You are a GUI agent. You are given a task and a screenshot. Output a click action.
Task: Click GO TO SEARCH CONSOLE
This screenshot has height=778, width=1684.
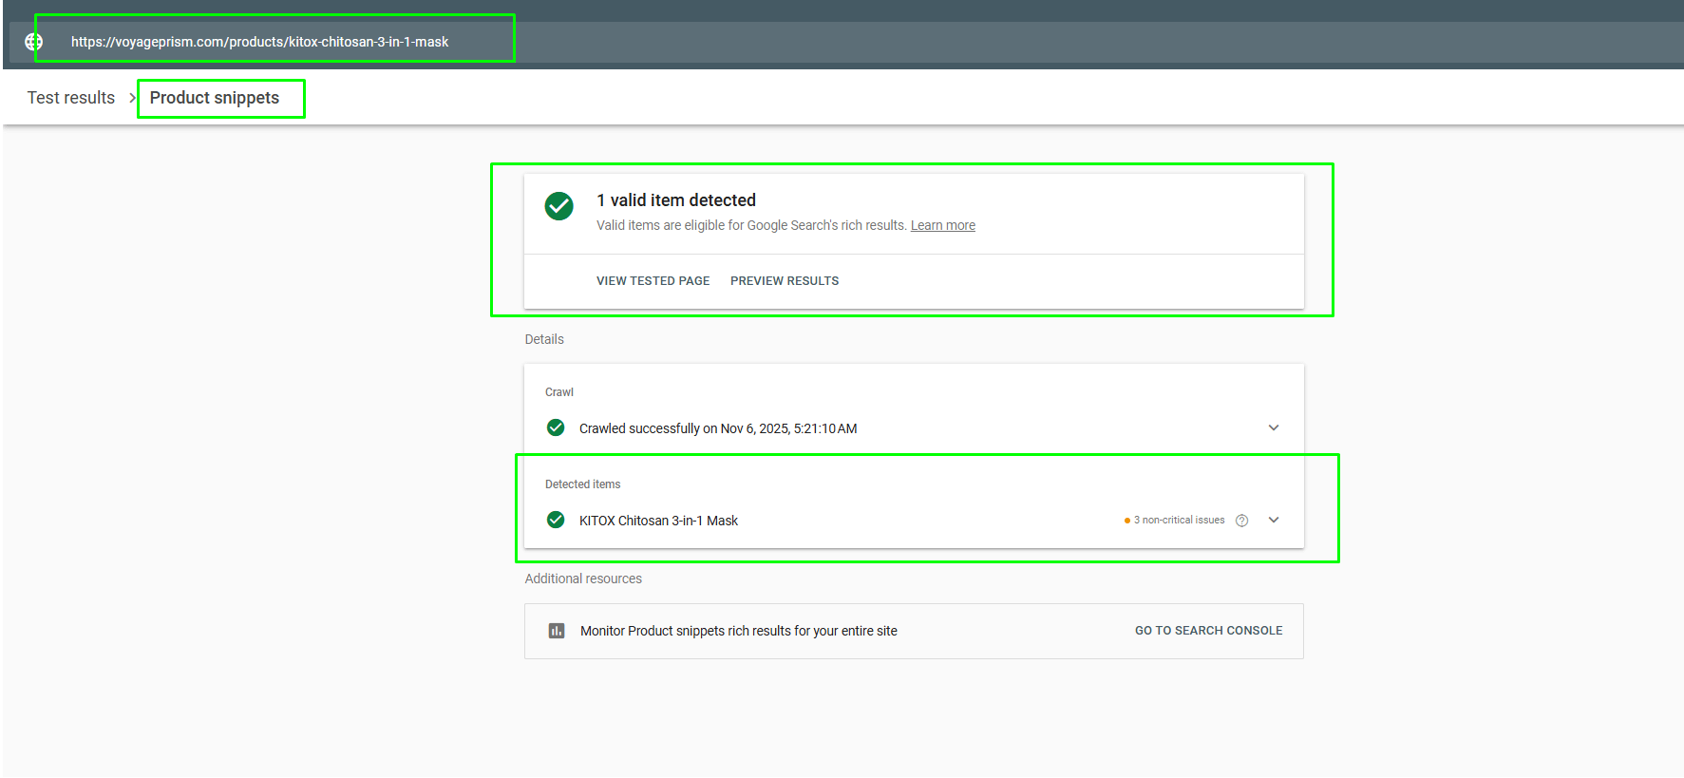1208,631
